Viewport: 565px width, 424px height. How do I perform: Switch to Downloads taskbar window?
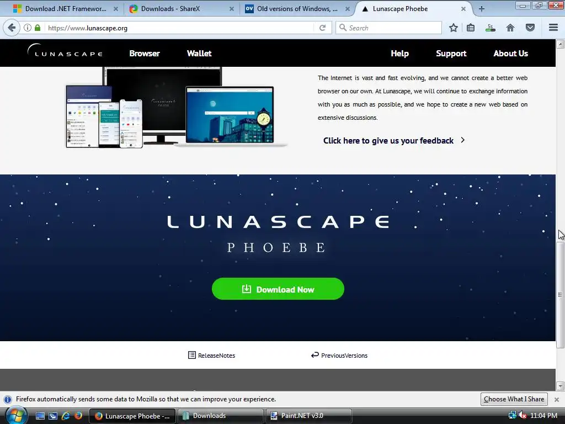point(220,416)
